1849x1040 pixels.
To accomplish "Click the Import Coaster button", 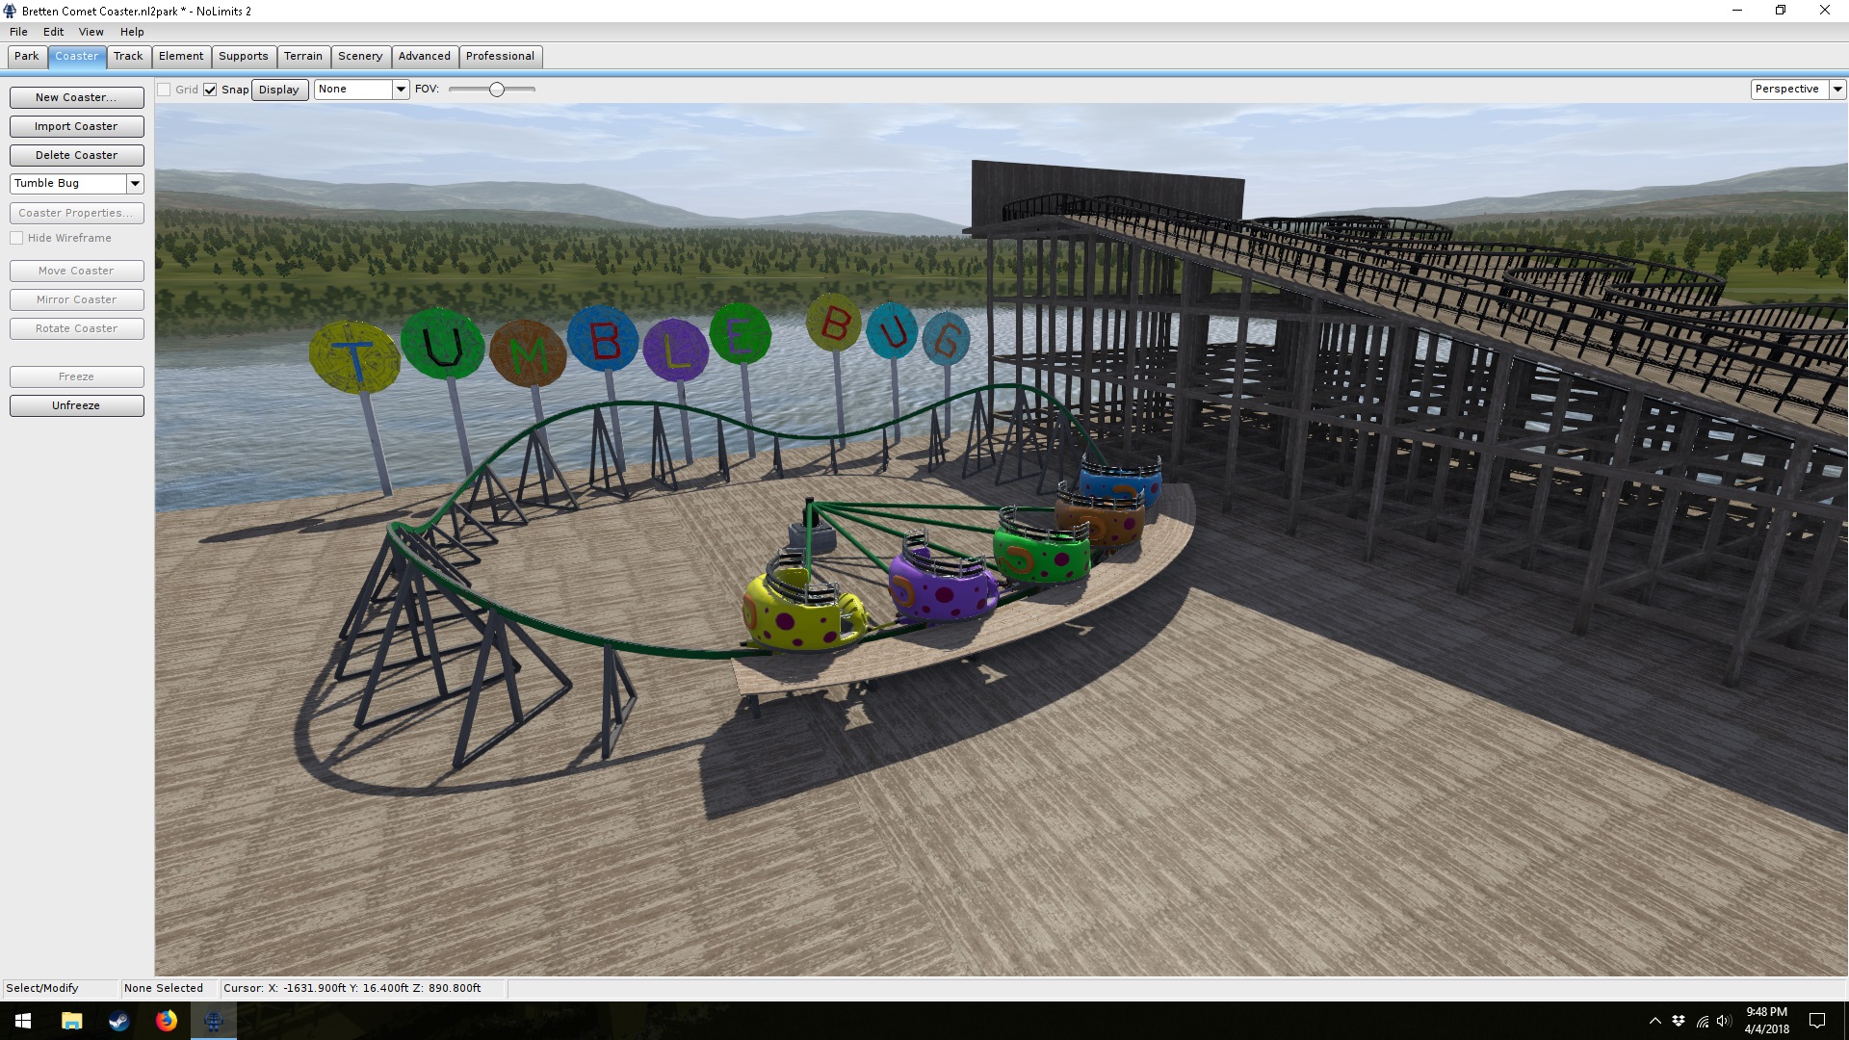I will [76, 126].
